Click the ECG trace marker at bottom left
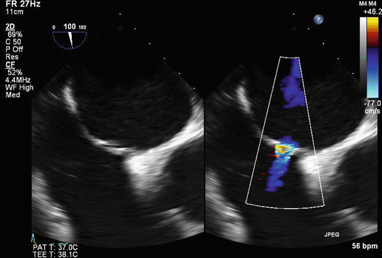 (33, 237)
